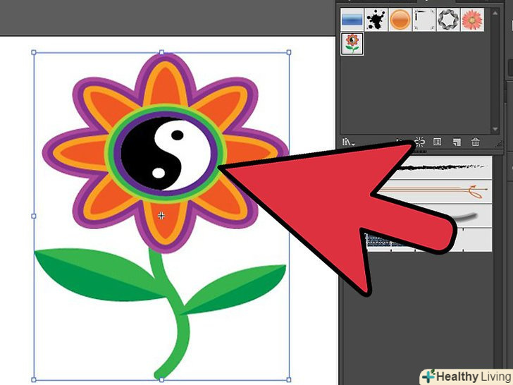Click the Healthy Living logo
The width and height of the screenshot is (513, 385).
(465, 376)
